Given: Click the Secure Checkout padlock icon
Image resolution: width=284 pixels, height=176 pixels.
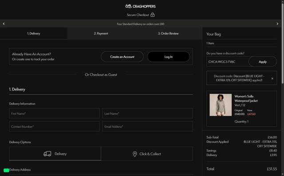Looking at the screenshot, I should tap(153, 15).
